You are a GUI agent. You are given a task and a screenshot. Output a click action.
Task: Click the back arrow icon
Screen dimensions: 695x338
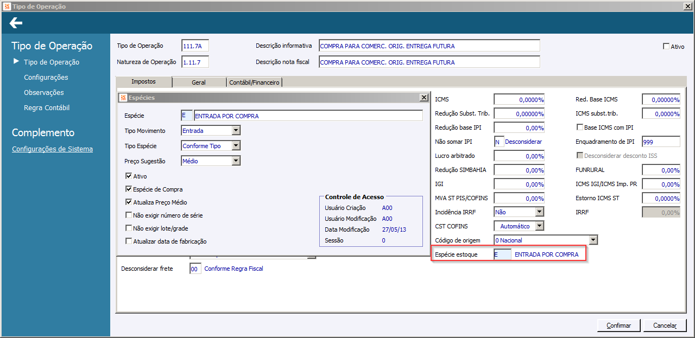tap(16, 23)
